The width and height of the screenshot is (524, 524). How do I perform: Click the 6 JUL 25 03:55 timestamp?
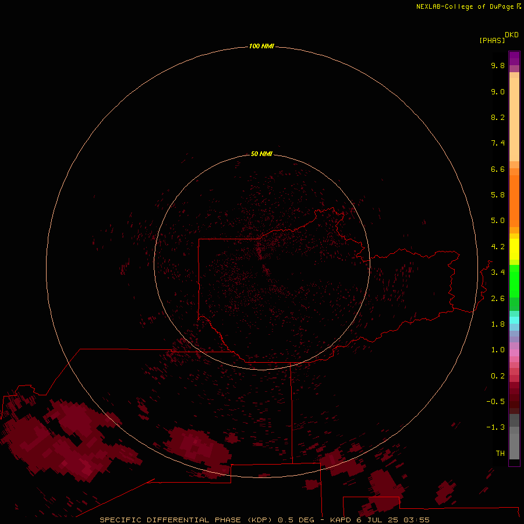pyautogui.click(x=393, y=520)
